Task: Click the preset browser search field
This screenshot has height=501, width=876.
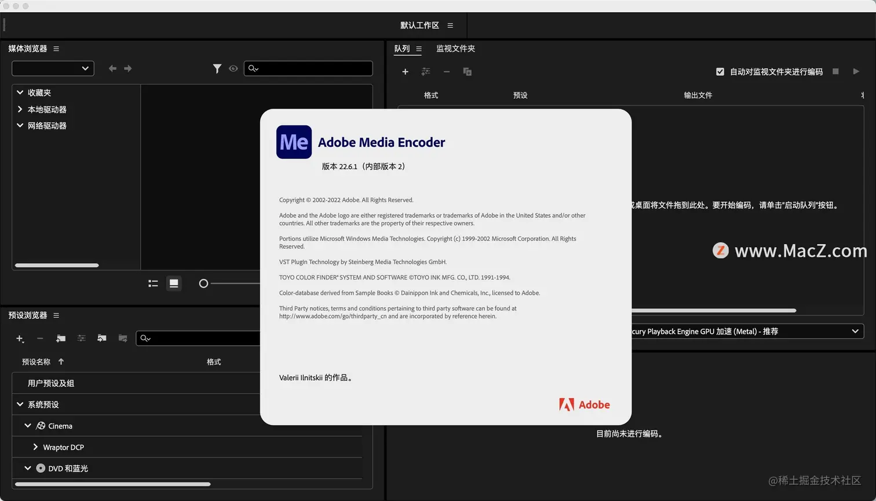Action: coord(198,338)
